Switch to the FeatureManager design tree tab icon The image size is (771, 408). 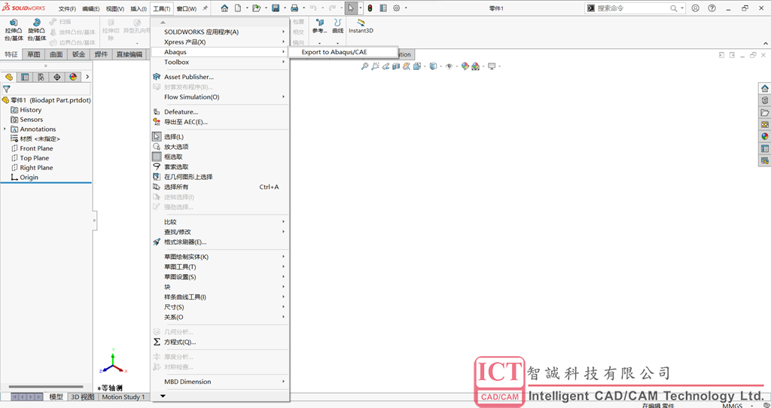(8, 77)
